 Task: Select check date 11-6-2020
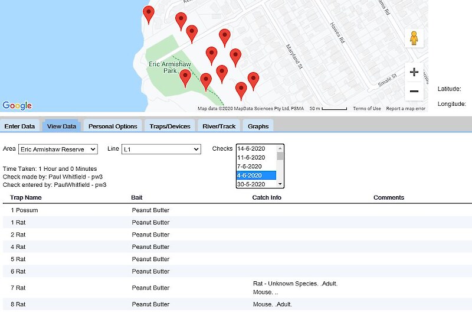256,157
